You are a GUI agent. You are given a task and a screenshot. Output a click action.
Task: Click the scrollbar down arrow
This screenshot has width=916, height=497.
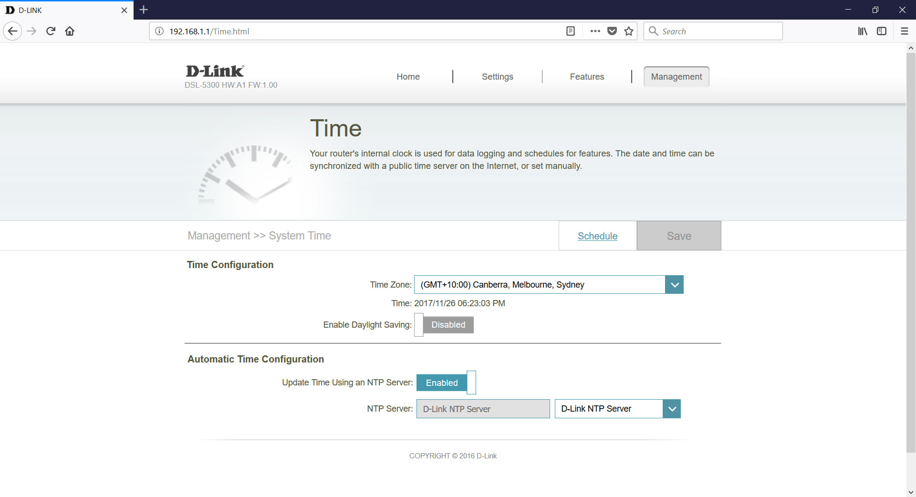click(x=911, y=492)
